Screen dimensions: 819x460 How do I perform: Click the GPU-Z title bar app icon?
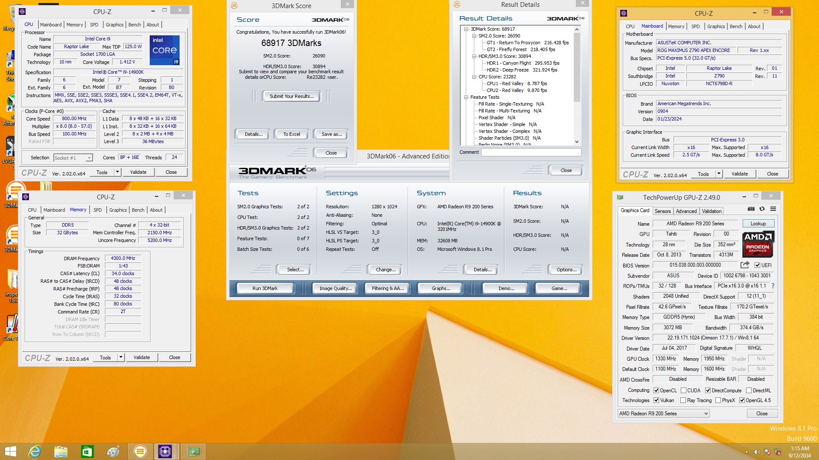(x=620, y=197)
